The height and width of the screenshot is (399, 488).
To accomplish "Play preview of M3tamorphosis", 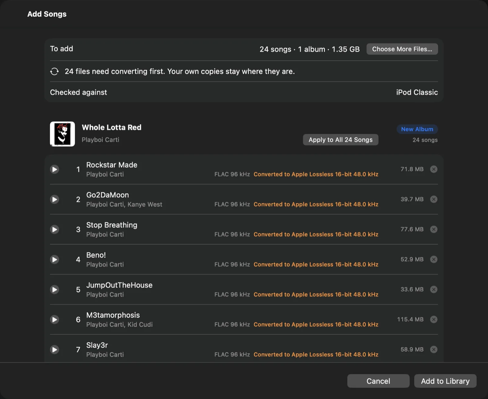I will [x=55, y=319].
